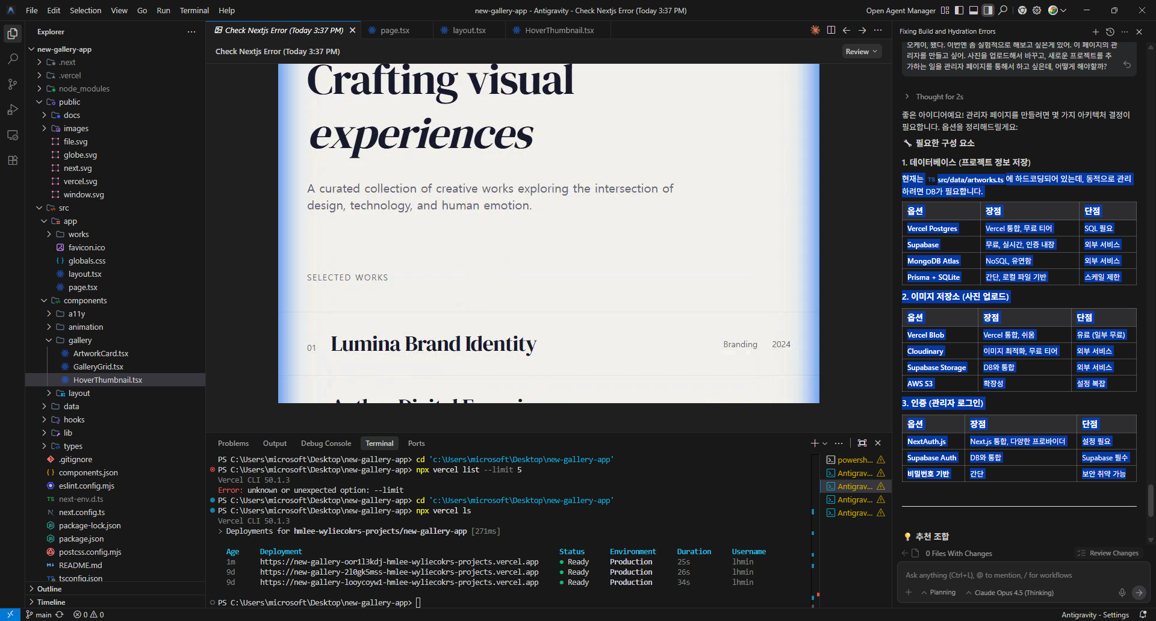Toggle the bottom panel visibility
This screenshot has height=621, width=1156.
click(974, 10)
